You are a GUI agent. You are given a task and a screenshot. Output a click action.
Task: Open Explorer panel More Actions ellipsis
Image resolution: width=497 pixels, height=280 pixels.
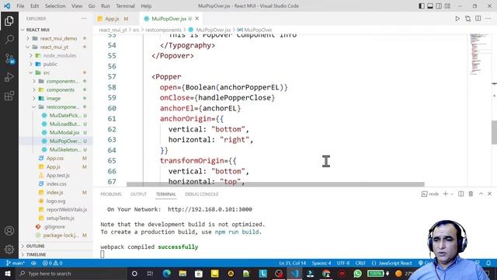coord(84,19)
